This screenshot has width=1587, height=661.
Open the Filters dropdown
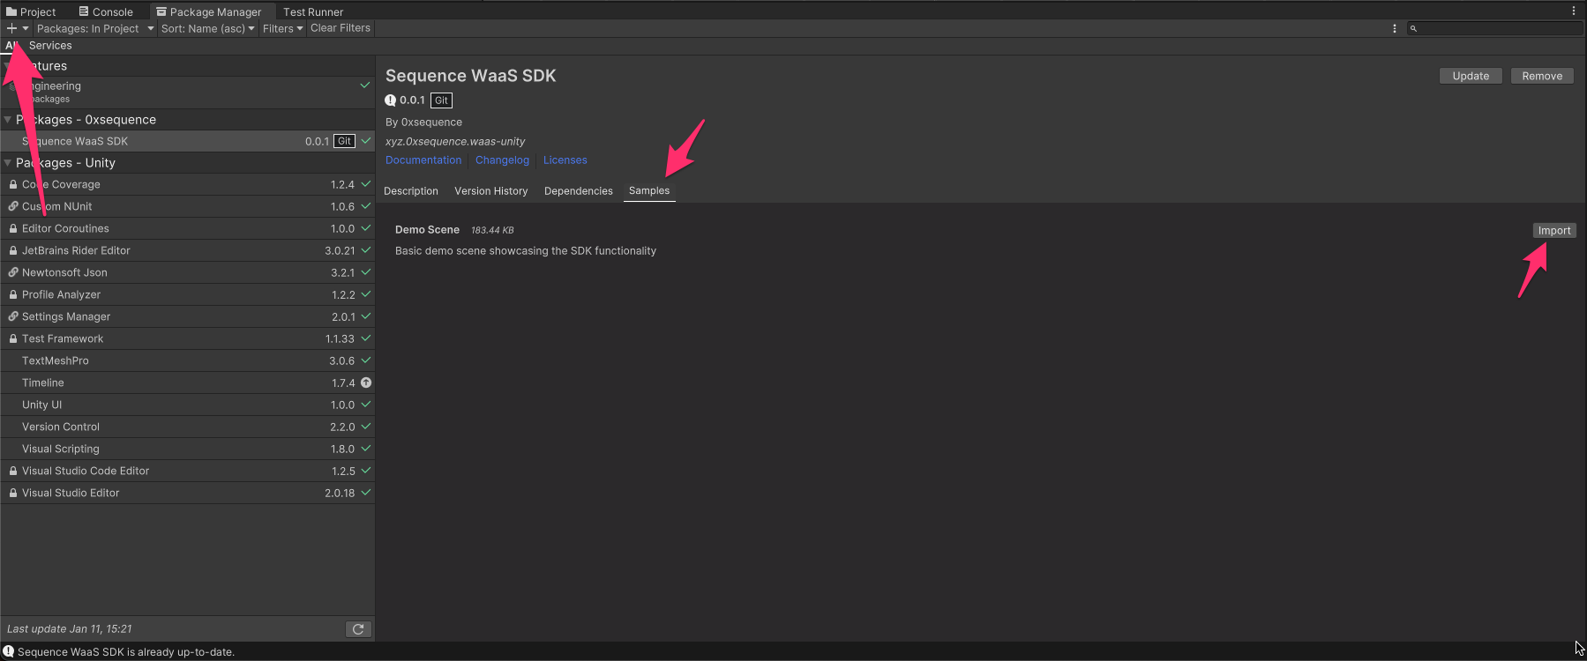(x=282, y=28)
